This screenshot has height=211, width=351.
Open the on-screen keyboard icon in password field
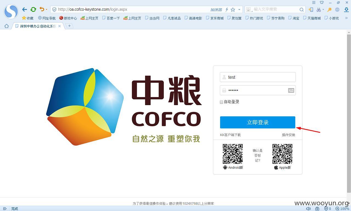coord(291,90)
